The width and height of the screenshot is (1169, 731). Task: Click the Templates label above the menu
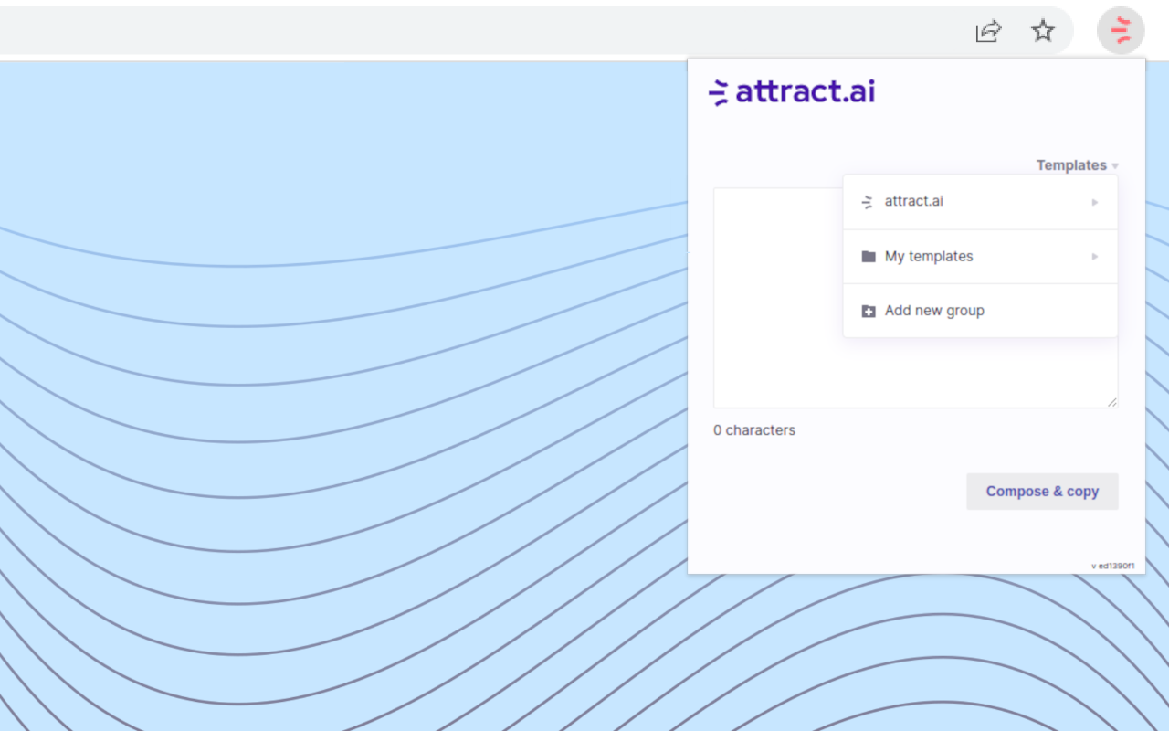point(1071,165)
